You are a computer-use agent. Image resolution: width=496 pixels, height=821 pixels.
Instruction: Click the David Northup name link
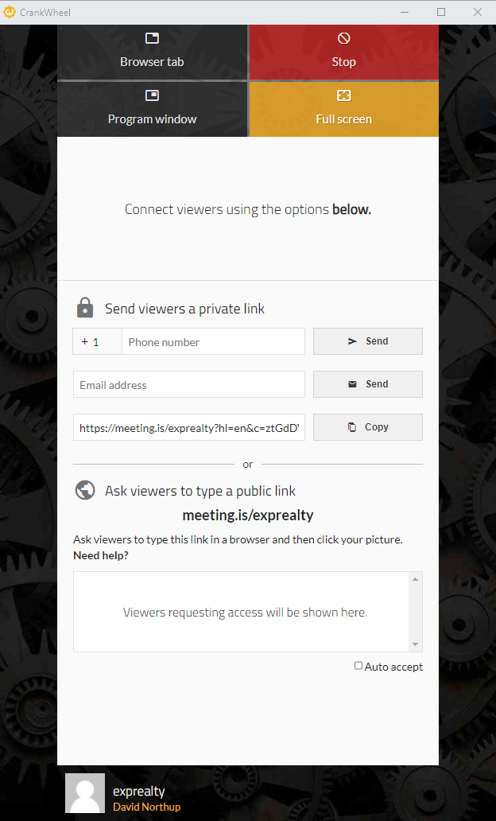tap(146, 807)
